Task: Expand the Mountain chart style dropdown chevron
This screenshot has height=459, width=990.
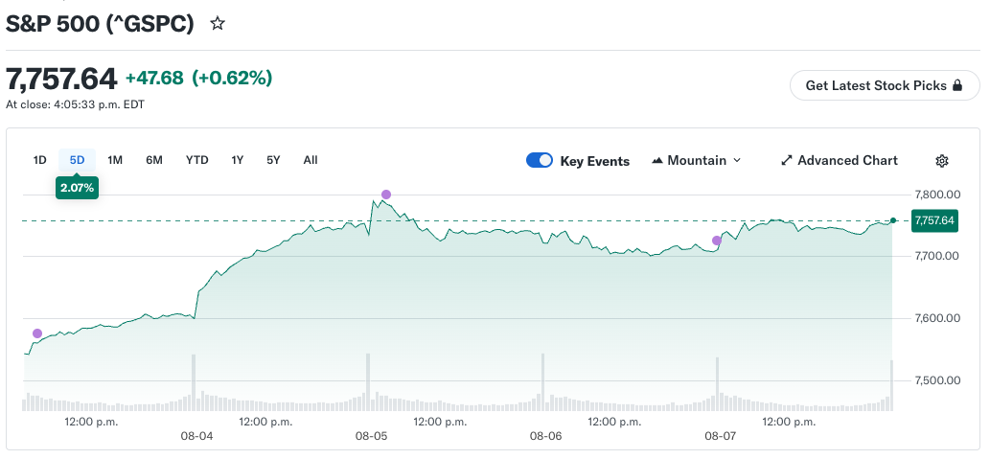Action: coord(736,160)
